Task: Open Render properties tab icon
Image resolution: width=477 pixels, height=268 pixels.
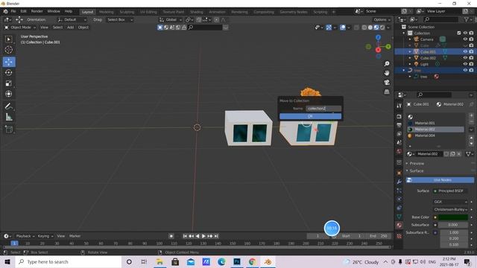Action: (x=399, y=117)
